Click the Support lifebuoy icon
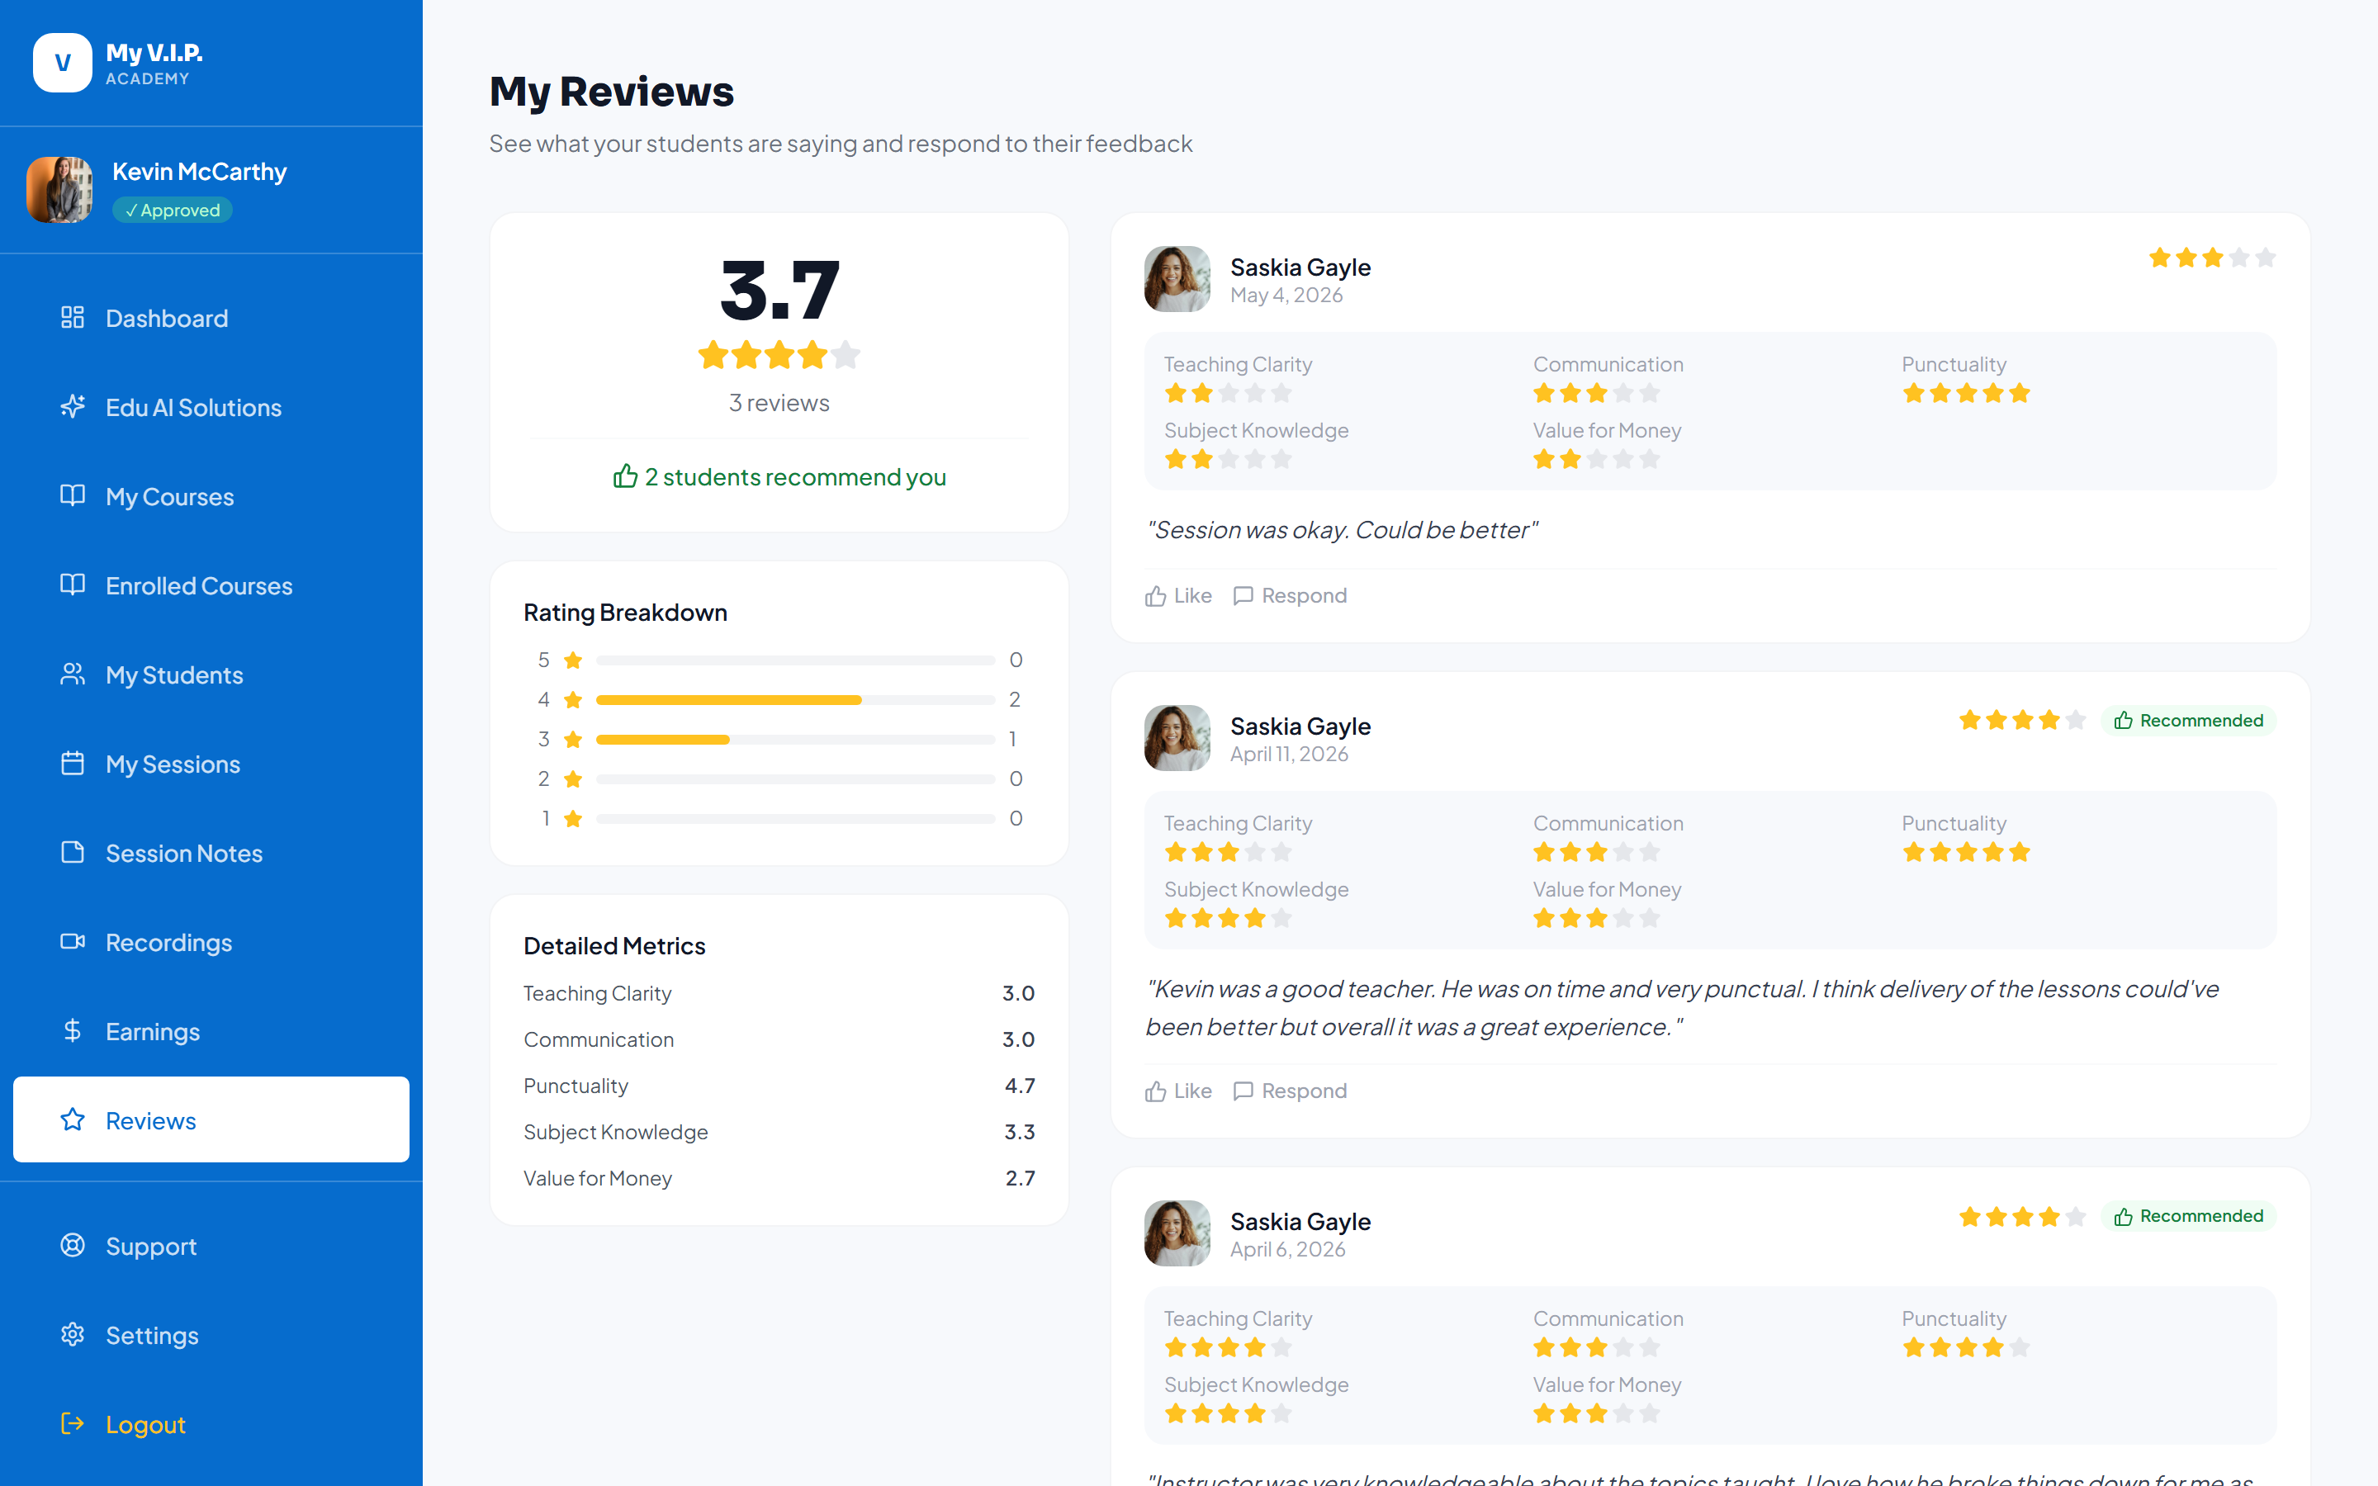This screenshot has width=2378, height=1486. tap(73, 1245)
